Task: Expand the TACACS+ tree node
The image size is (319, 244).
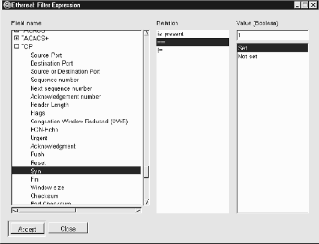Action: point(17,38)
